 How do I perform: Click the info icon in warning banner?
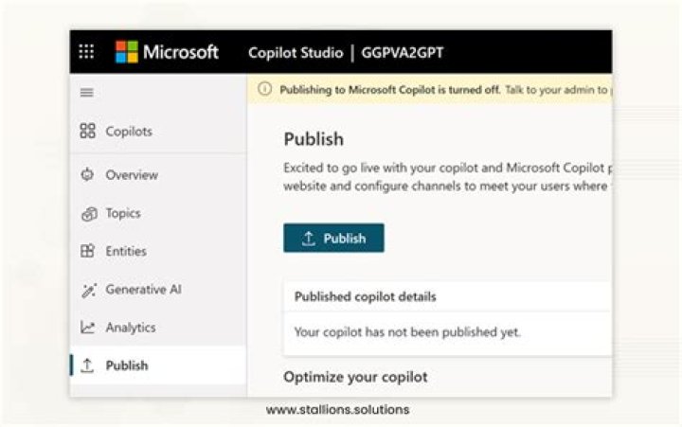coord(265,89)
